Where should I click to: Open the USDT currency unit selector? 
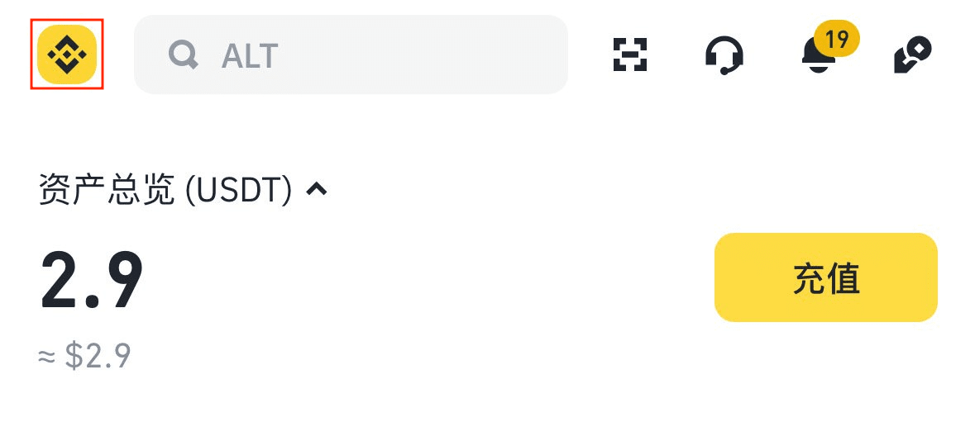pos(239,190)
